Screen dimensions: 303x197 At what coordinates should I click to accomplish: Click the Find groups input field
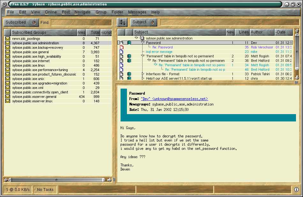(81, 23)
